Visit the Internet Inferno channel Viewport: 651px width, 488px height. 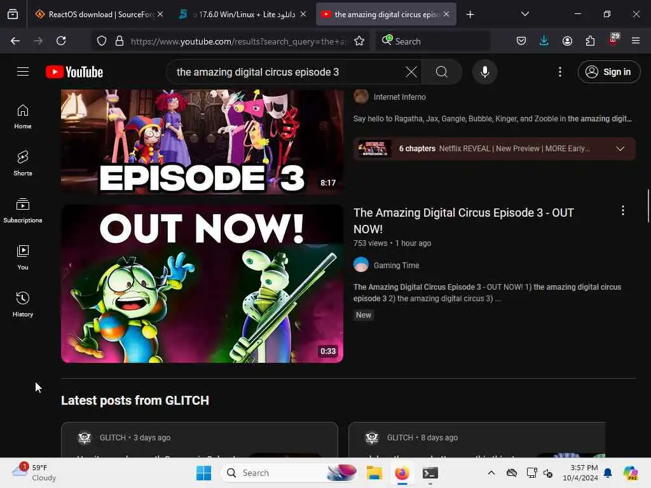tap(399, 97)
